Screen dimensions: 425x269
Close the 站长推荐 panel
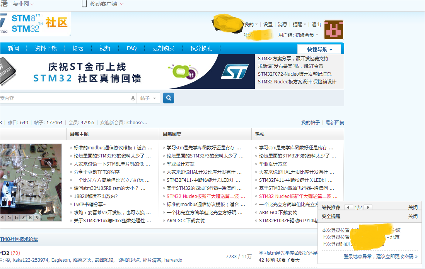[413, 207]
